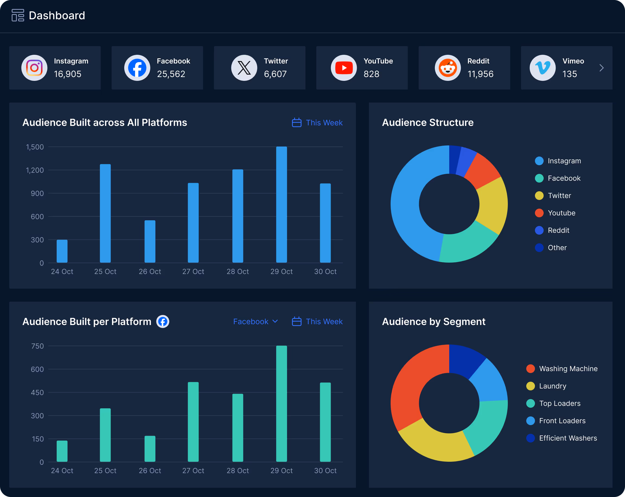625x497 pixels.
Task: Click the Instagram icon in the stats bar
Action: 34,68
